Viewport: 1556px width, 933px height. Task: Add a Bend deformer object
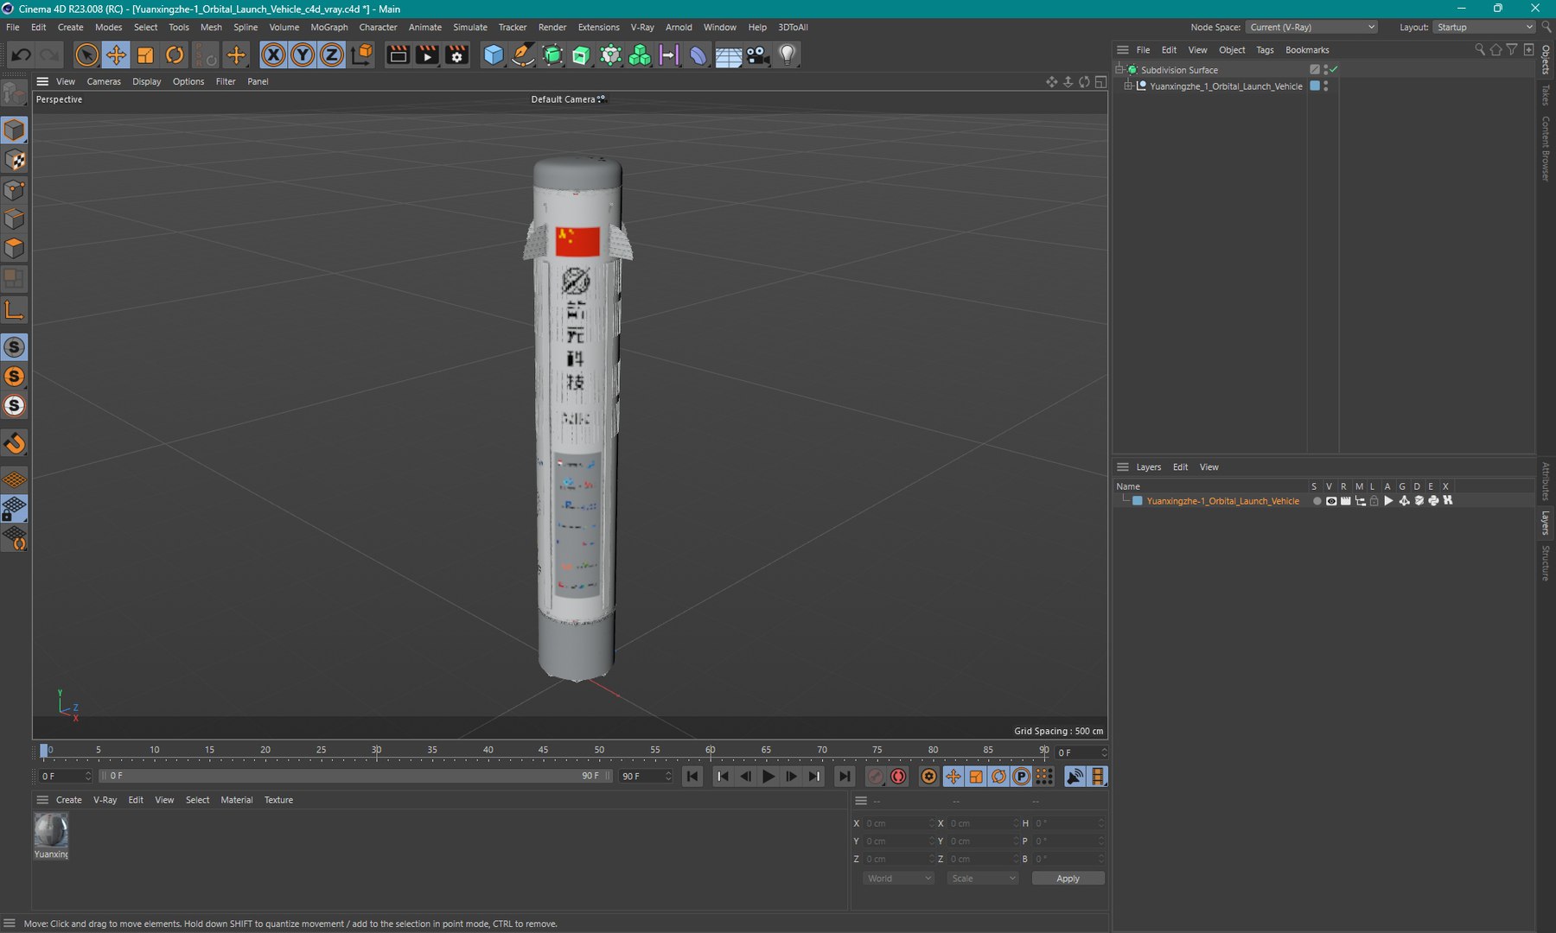point(698,55)
